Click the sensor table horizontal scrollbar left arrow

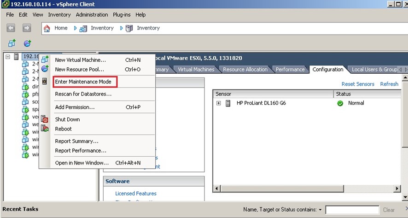click(x=217, y=189)
